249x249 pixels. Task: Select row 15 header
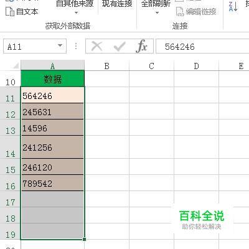11,167
